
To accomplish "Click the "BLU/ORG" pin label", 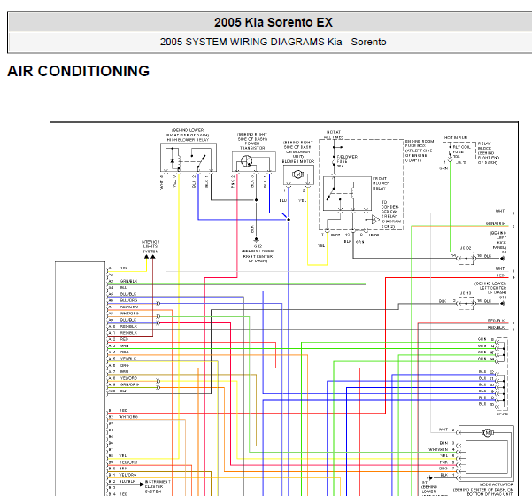I will (128, 300).
